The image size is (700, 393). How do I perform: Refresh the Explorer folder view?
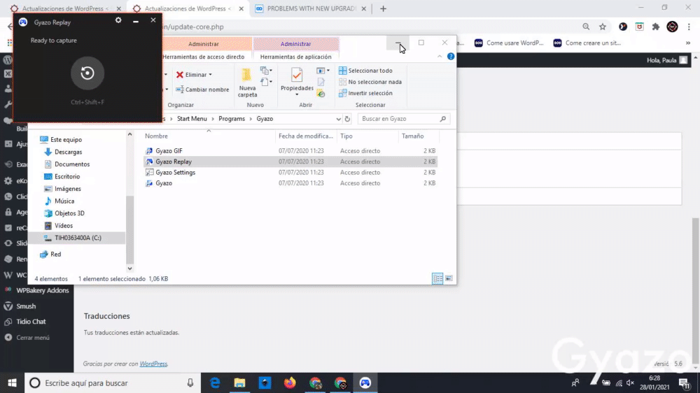pyautogui.click(x=347, y=119)
